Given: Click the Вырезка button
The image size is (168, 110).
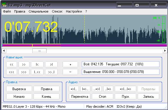Looking at the screenshot, I should pos(19,89).
